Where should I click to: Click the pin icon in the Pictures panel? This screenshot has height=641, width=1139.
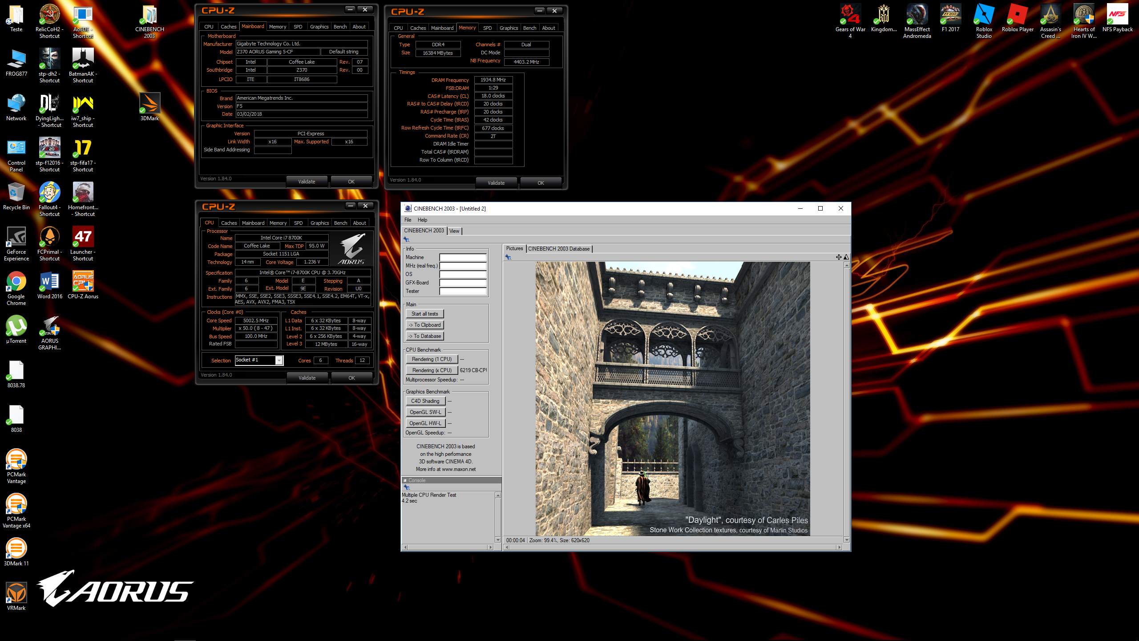508,257
